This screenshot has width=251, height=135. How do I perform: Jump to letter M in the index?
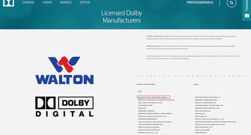click(x=188, y=76)
